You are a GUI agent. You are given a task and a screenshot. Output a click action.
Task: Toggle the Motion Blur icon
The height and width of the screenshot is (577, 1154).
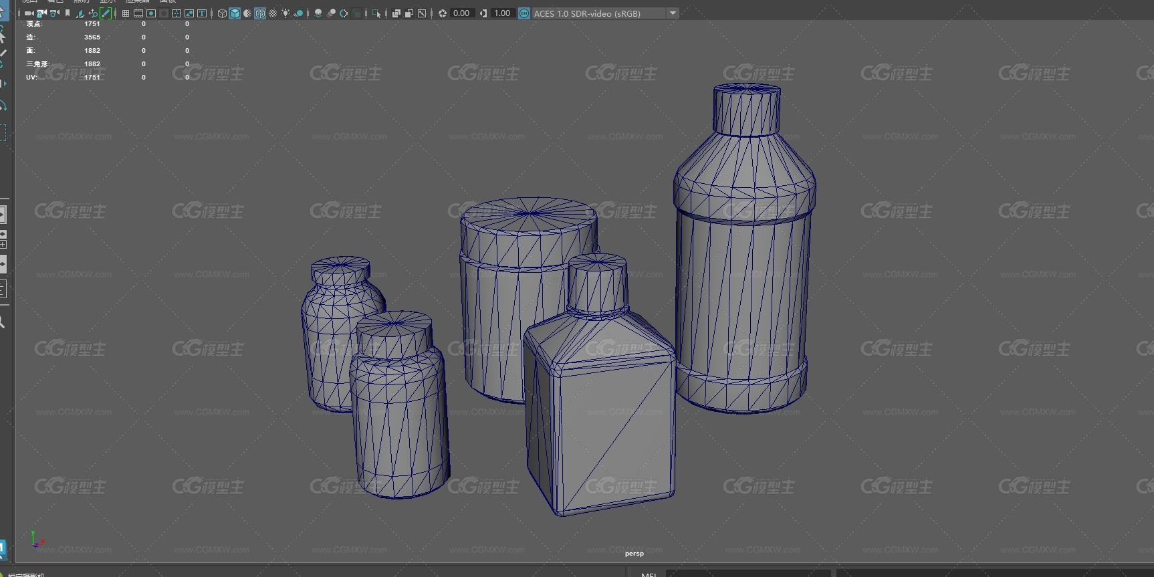(x=331, y=13)
